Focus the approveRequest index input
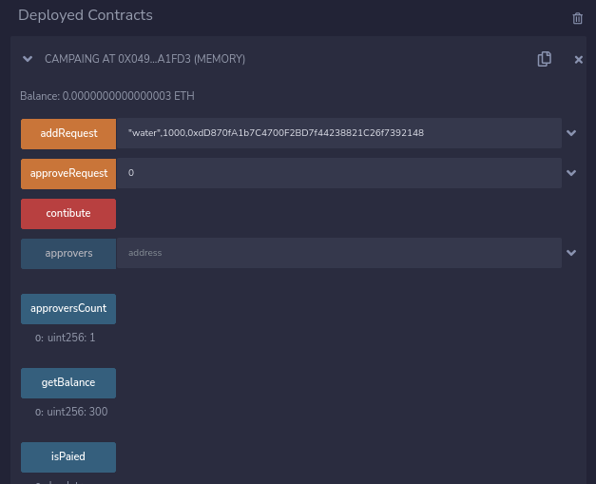This screenshot has height=484, width=596. click(339, 173)
